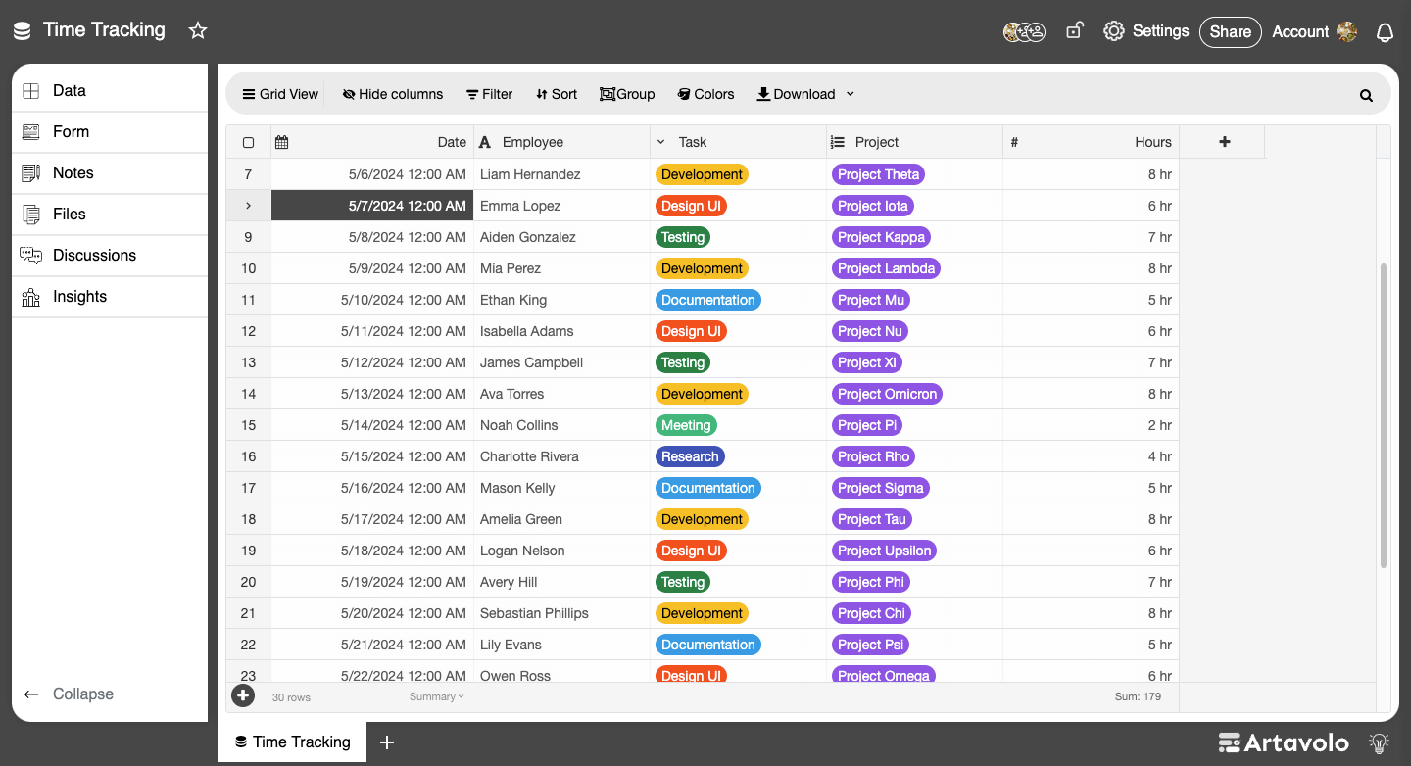Open the Task column header menu
The image size is (1411, 766).
(x=661, y=142)
